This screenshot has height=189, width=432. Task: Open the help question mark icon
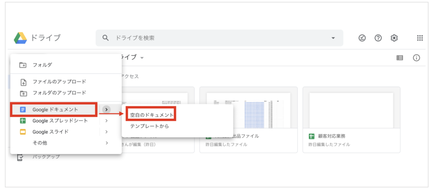378,38
